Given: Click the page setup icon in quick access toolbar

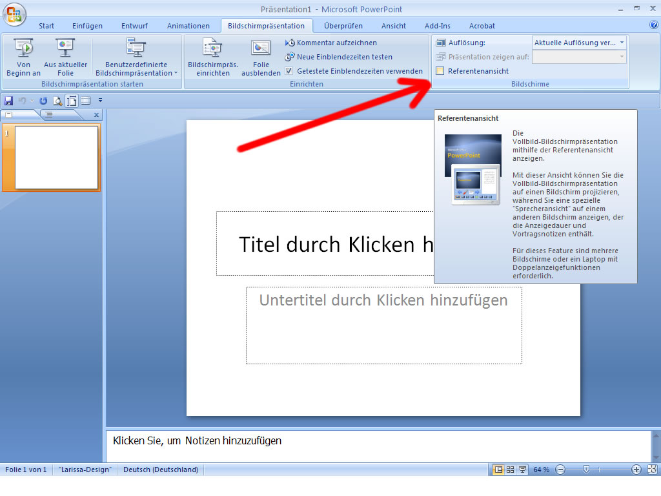Looking at the screenshot, I should pyautogui.click(x=72, y=101).
